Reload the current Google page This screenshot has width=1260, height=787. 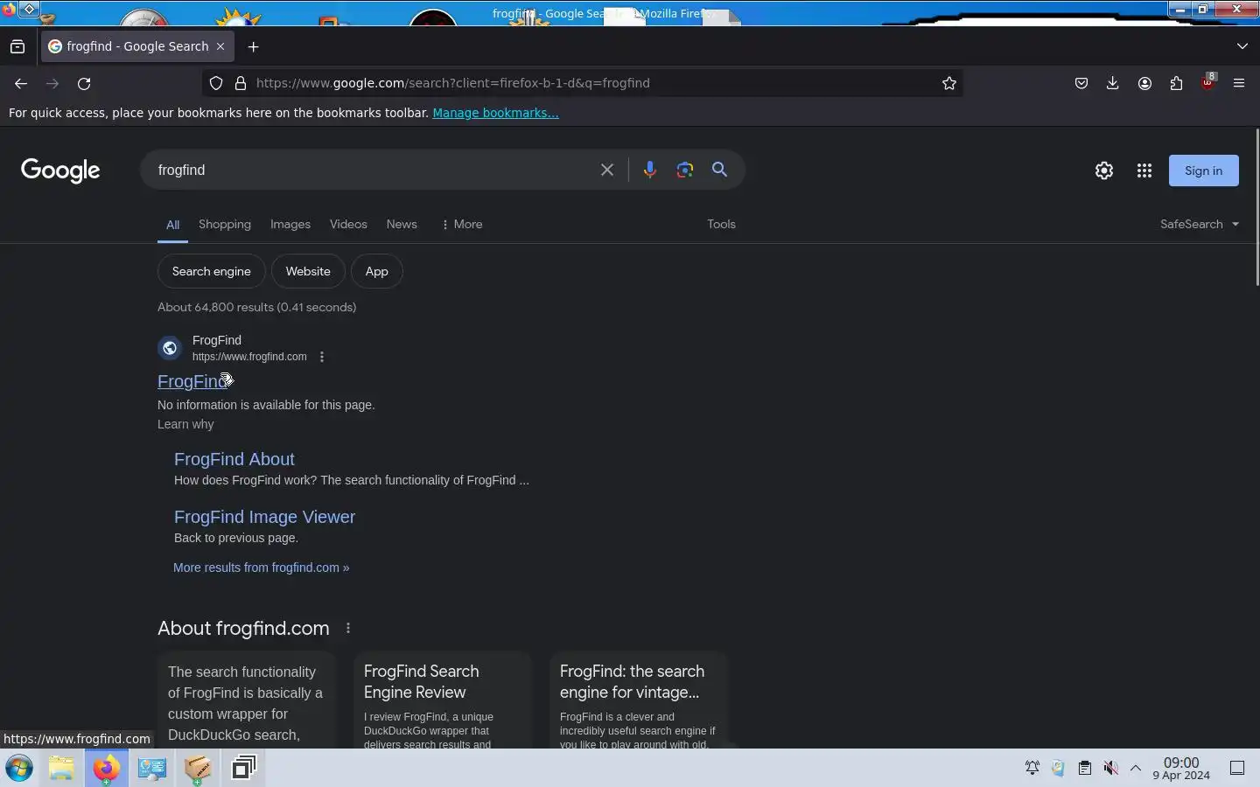coord(84,83)
